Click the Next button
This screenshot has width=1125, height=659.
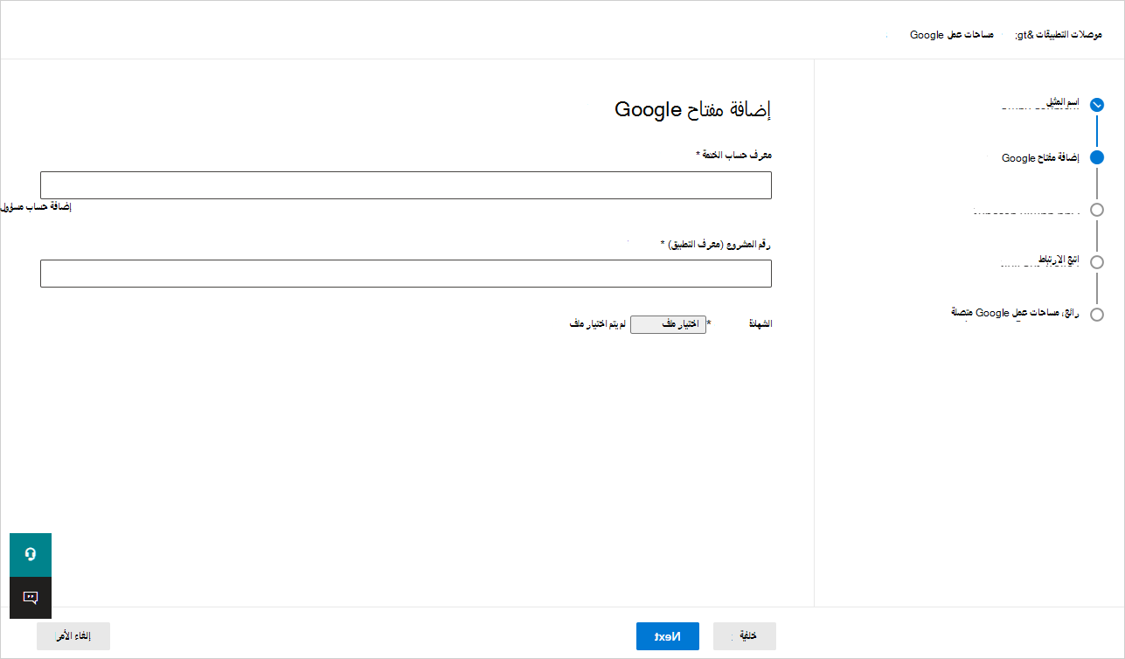click(x=668, y=636)
